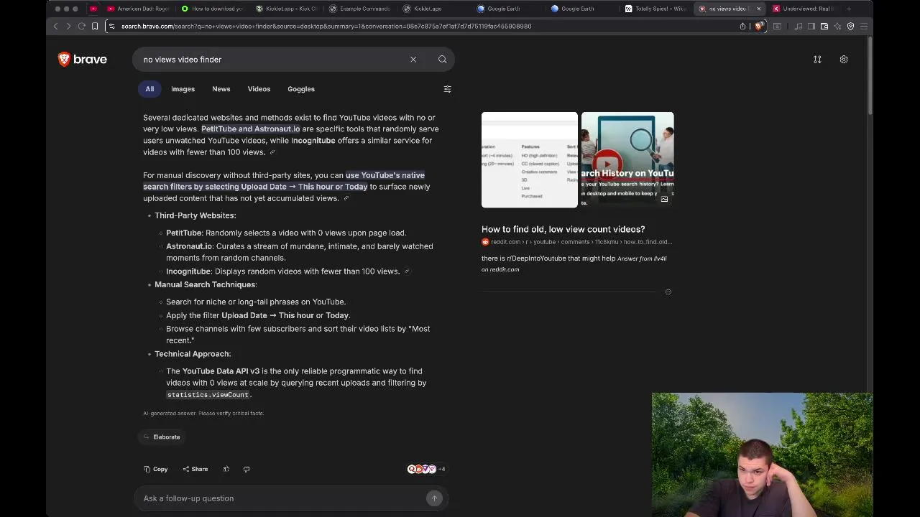The image size is (920, 517).
Task: Switch to the Images tab
Action: pos(183,89)
